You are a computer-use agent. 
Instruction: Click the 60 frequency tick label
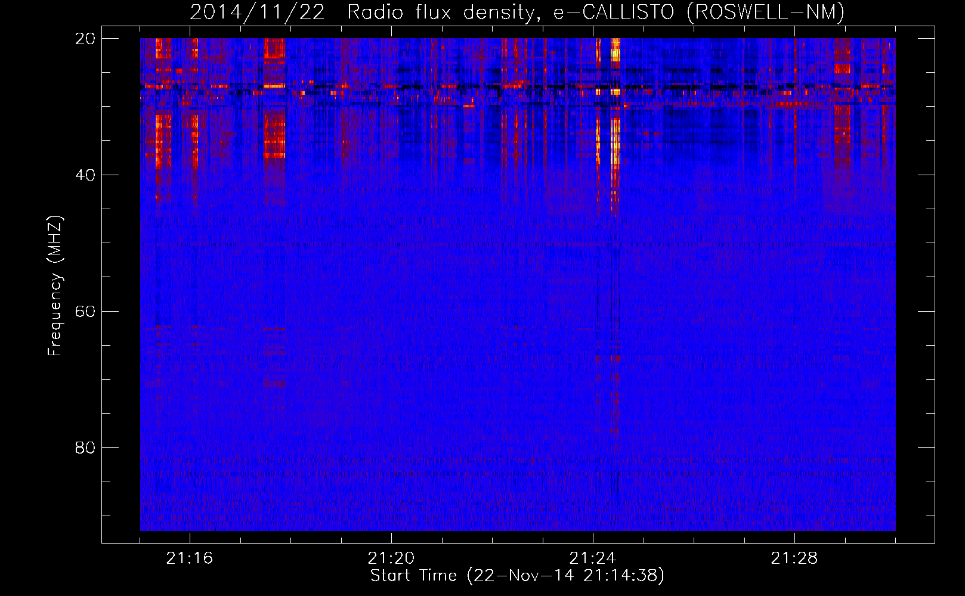pyautogui.click(x=85, y=312)
